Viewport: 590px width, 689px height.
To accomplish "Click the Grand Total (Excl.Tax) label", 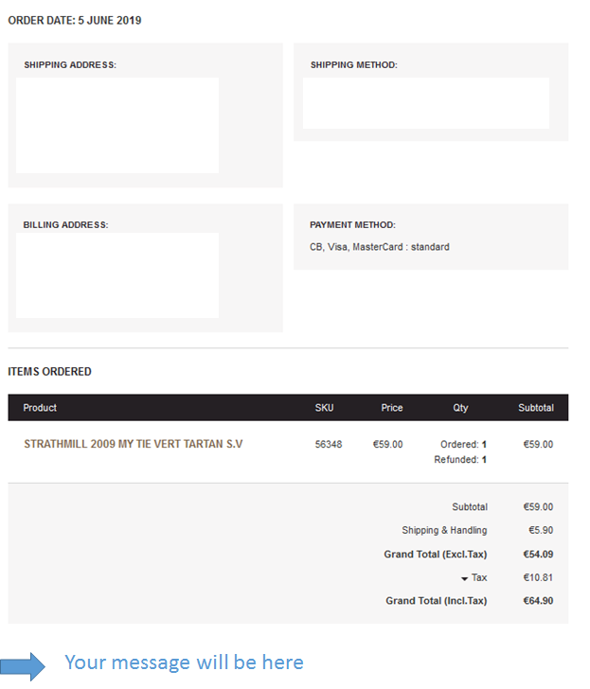I will click(x=436, y=554).
